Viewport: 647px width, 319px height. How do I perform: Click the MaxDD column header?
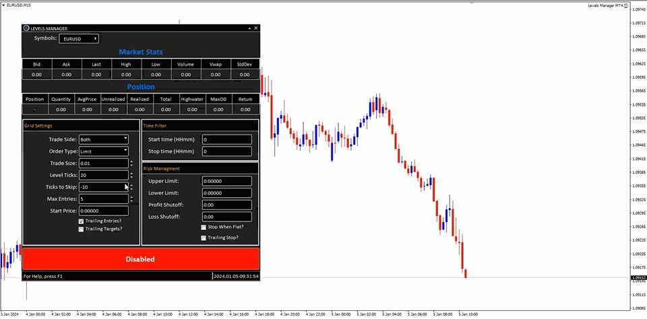[218, 100]
